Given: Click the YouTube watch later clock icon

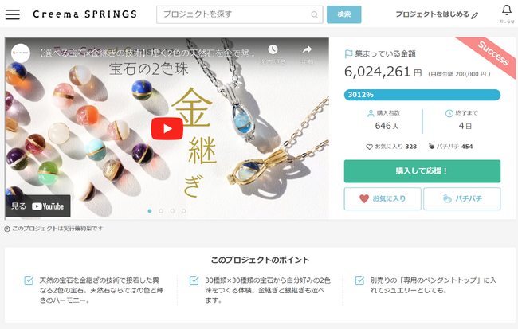Looking at the screenshot, I should (273, 49).
